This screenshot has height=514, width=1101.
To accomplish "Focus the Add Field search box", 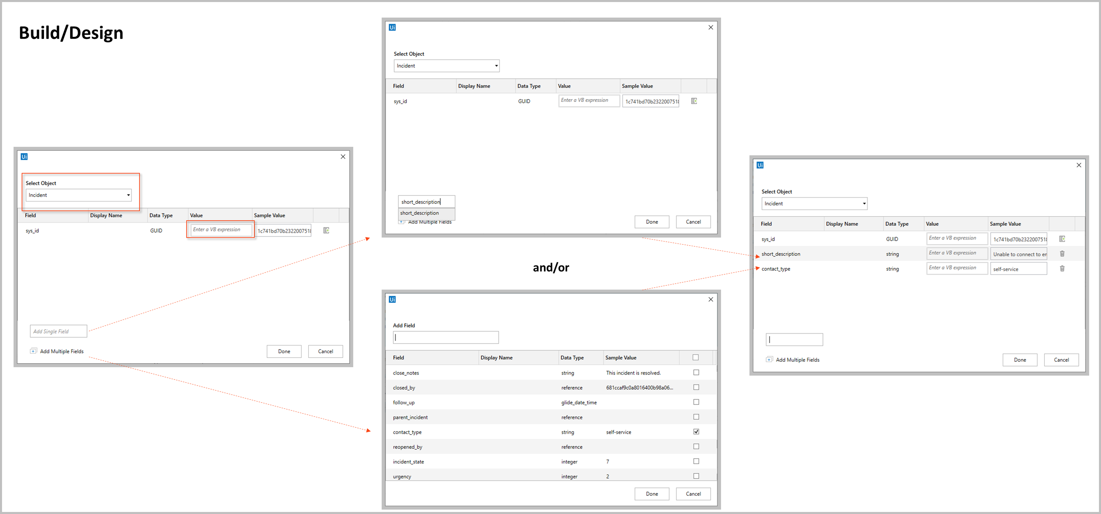I will pyautogui.click(x=446, y=338).
